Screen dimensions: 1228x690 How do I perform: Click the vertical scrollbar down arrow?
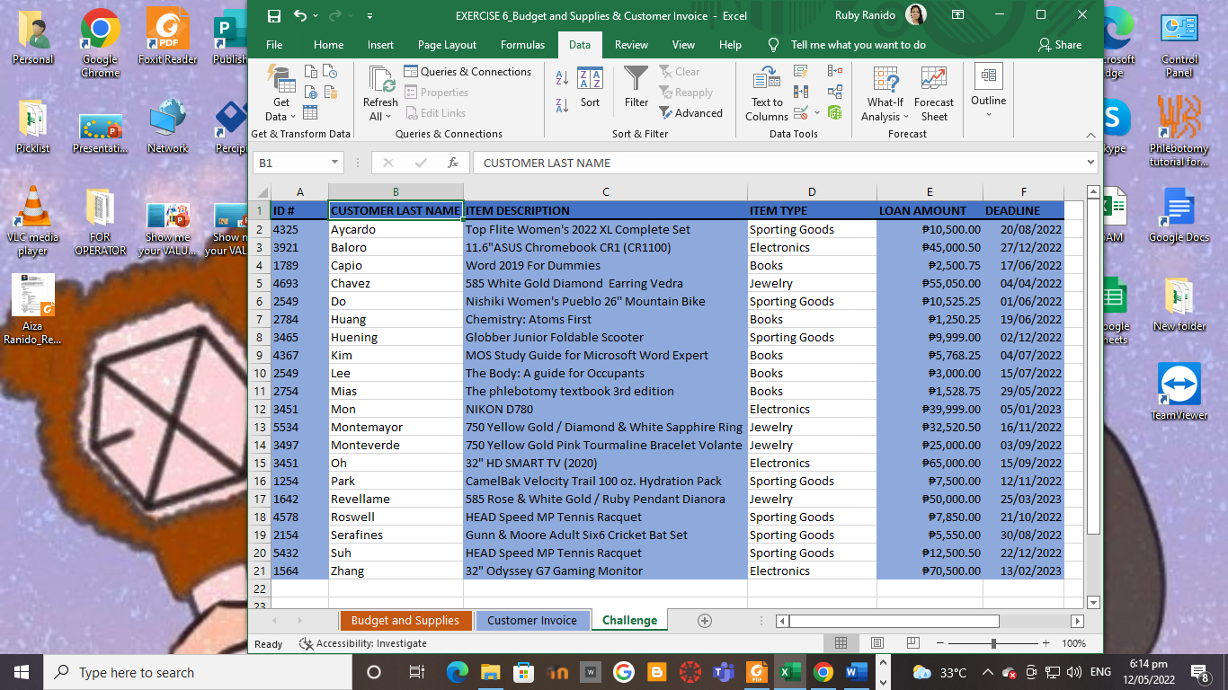[x=1093, y=602]
